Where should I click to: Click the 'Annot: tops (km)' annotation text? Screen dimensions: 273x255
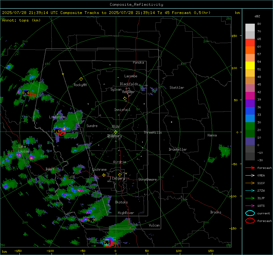pos(21,20)
